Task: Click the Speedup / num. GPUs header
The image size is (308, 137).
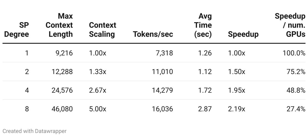Action: click(x=290, y=25)
